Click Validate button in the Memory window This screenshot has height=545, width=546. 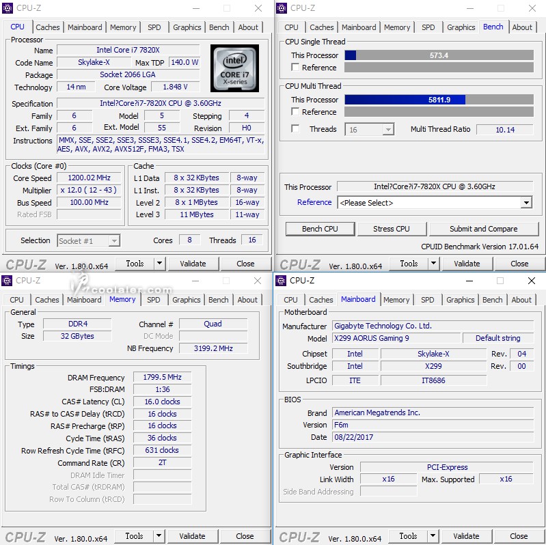click(192, 536)
